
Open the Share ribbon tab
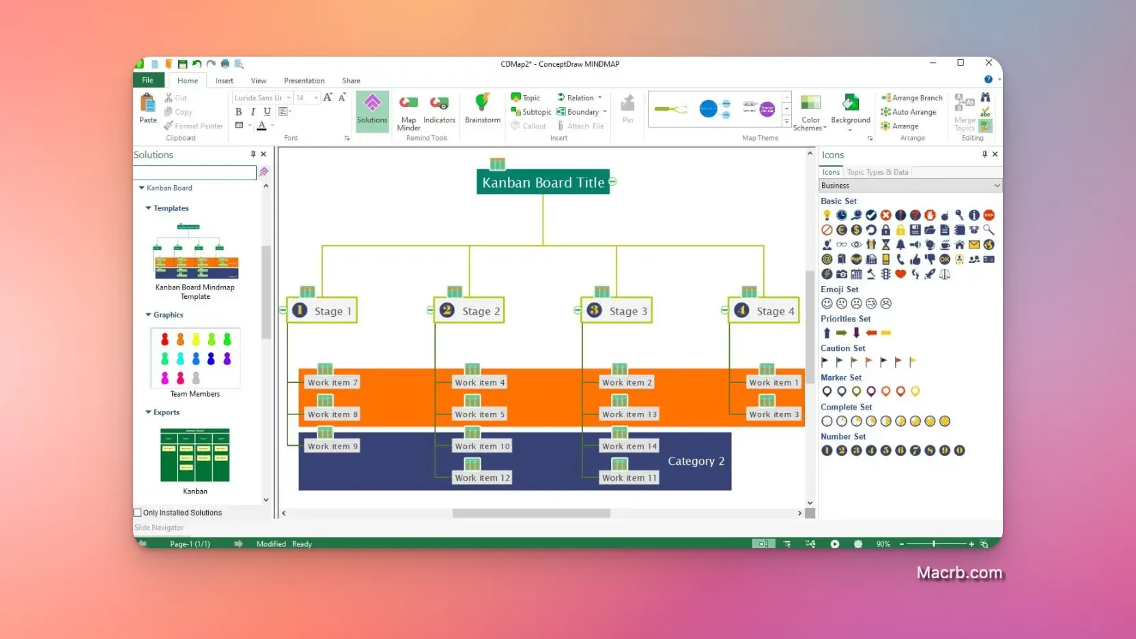pyautogui.click(x=352, y=81)
